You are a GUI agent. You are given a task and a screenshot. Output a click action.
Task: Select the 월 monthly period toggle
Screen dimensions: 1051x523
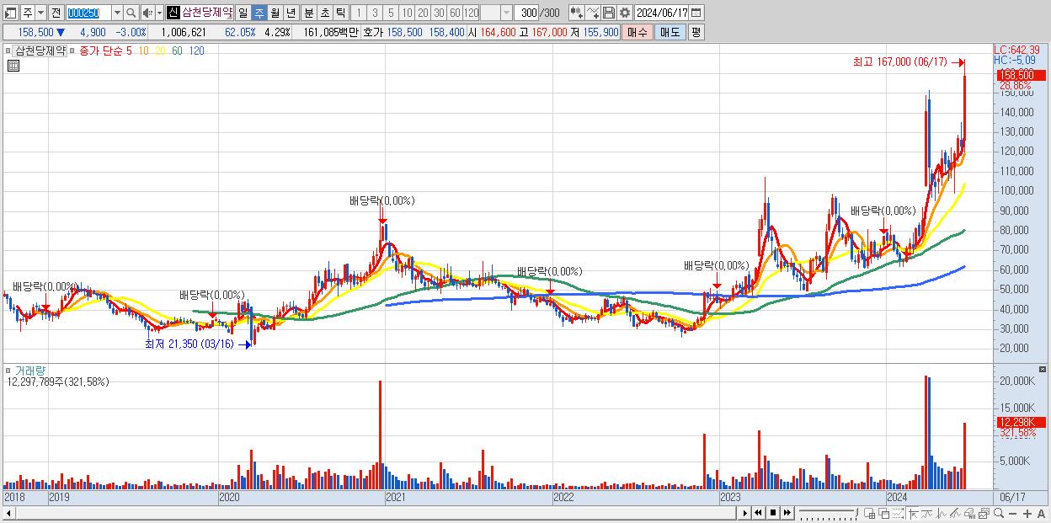pos(275,13)
